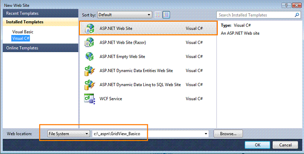Screen dimensions: 304x154
Task: Select the ASP.NET Empty Web Site label
Action: 122,57
